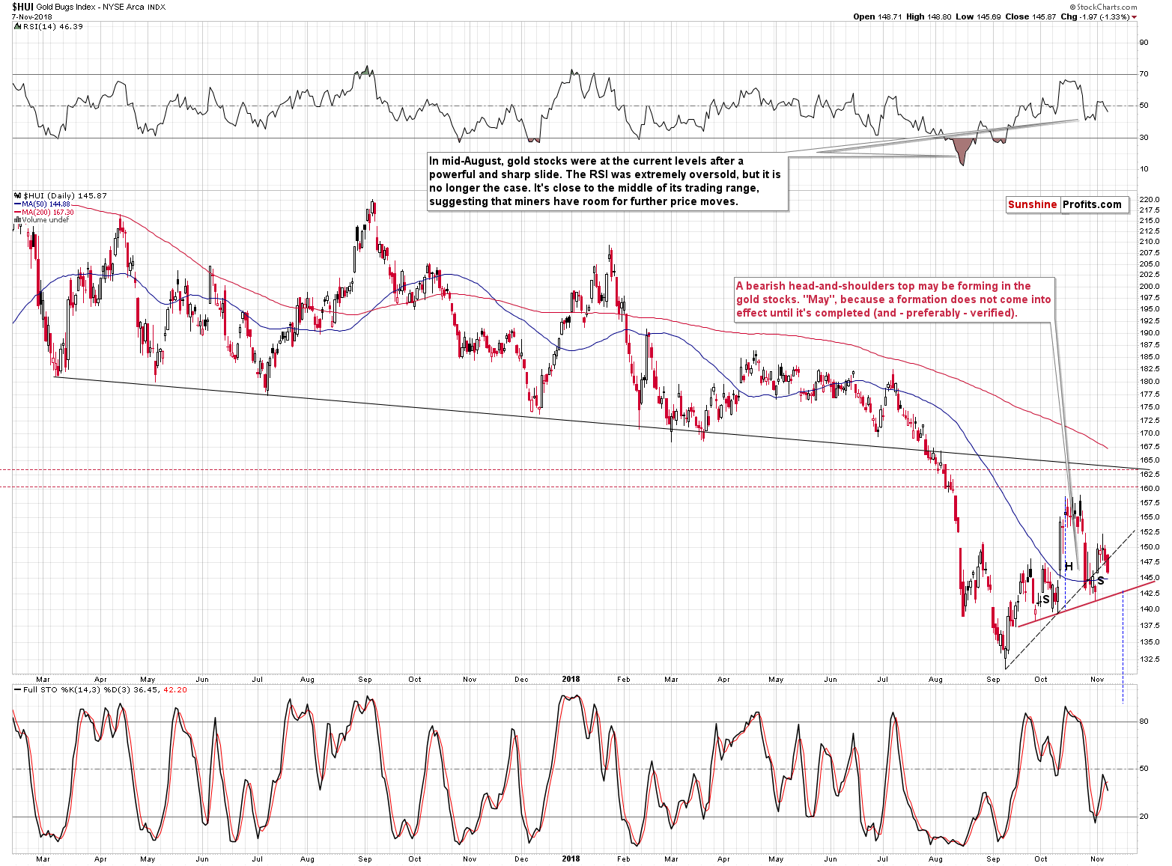Click the $HUI ticker symbol title
1172x866 pixels.
coord(22,7)
